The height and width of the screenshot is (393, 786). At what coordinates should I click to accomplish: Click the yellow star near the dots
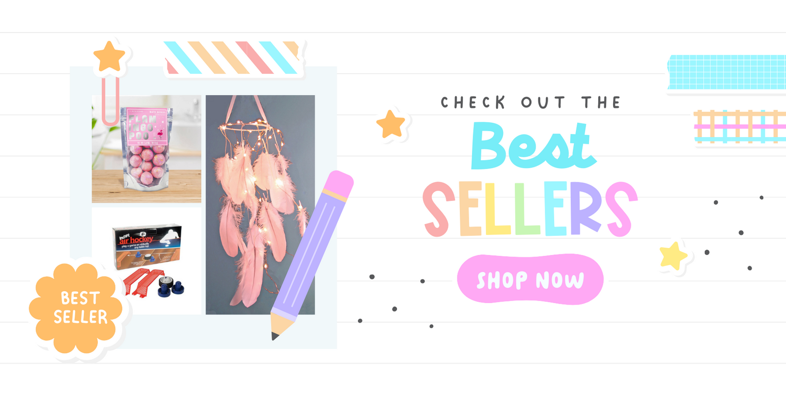tap(673, 255)
